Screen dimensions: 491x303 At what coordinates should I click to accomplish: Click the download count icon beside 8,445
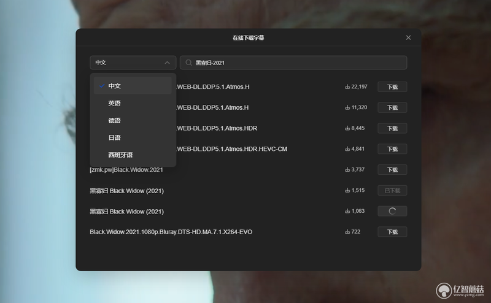point(347,128)
